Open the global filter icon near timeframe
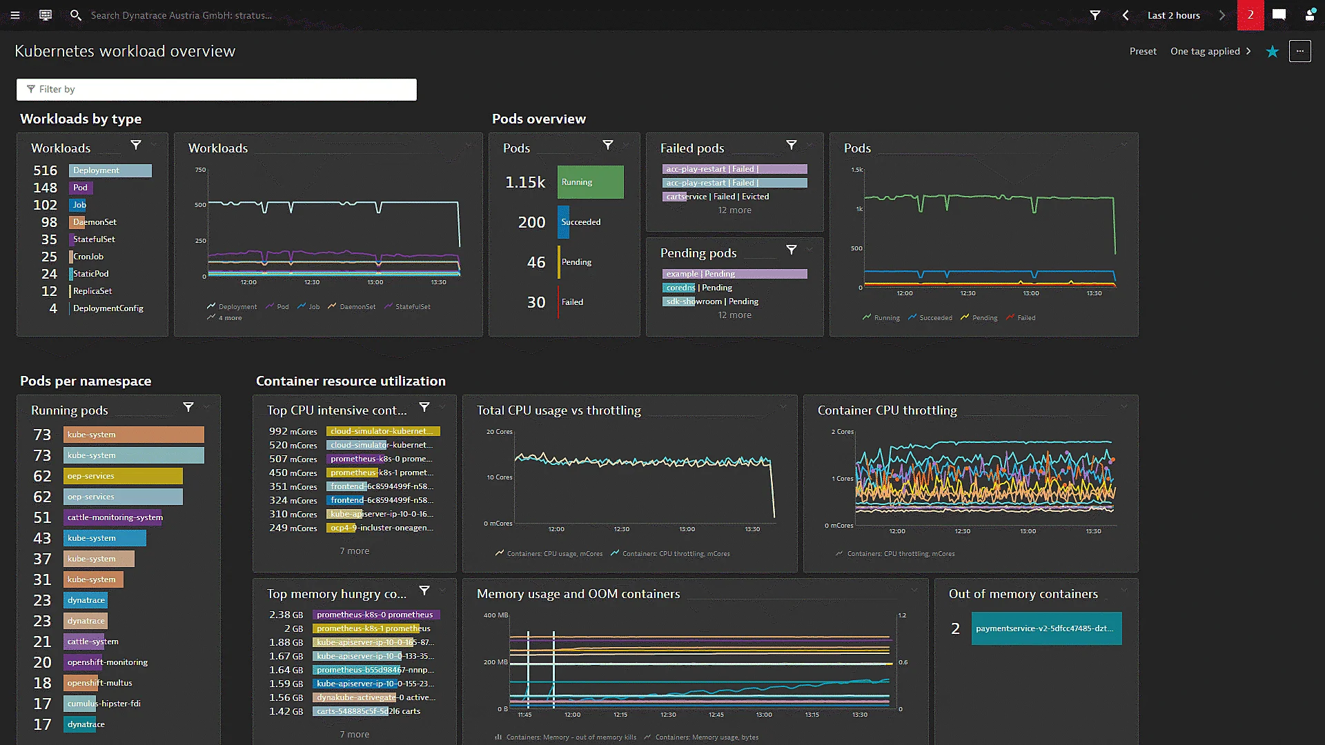Viewport: 1325px width, 745px height. 1095,15
